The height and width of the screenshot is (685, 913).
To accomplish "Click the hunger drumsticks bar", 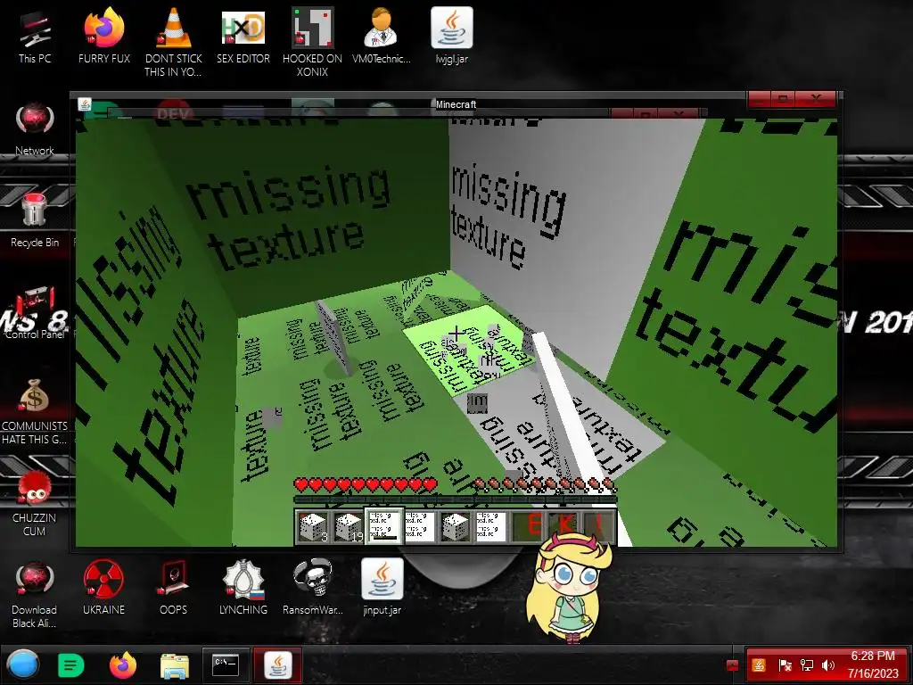I will click(x=545, y=484).
